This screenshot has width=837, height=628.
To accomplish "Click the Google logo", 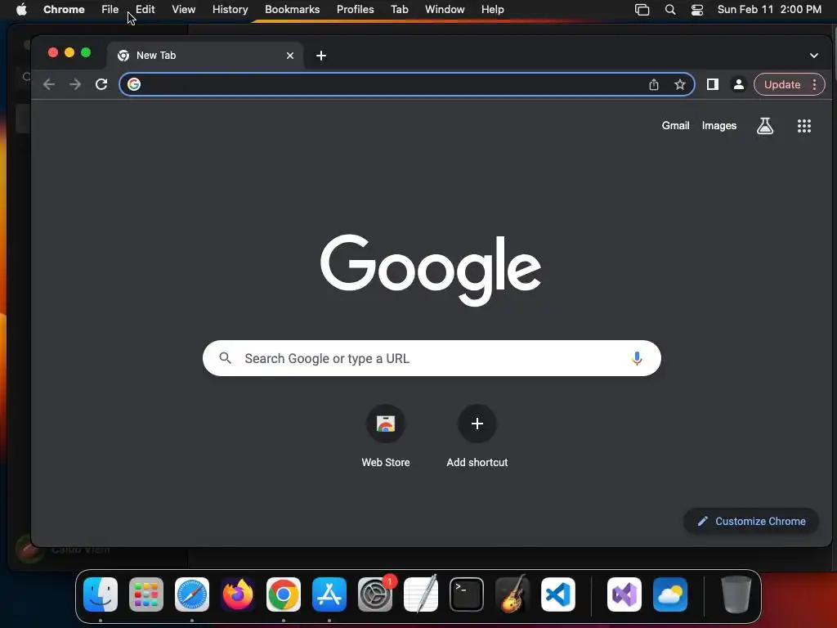I will click(430, 270).
